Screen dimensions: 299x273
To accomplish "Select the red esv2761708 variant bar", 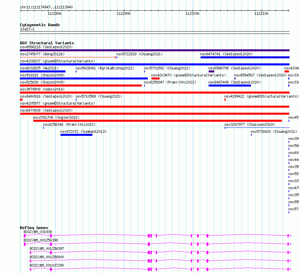I will click(158, 121).
